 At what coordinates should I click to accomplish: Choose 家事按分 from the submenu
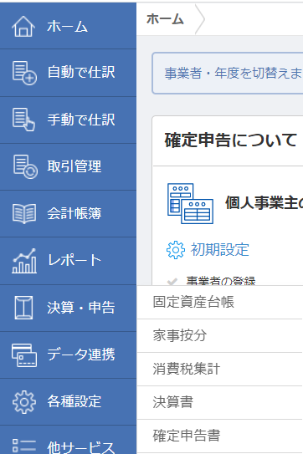click(219, 336)
